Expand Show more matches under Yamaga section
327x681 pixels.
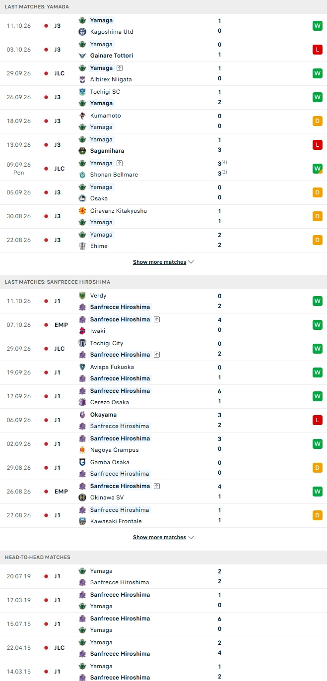click(163, 262)
